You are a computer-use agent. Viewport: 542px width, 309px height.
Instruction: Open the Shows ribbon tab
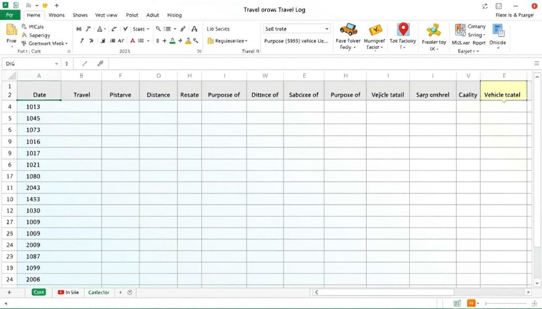tap(80, 15)
